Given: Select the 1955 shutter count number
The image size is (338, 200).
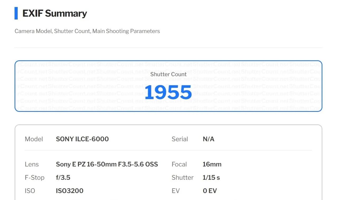Looking at the screenshot, I should pyautogui.click(x=168, y=92).
